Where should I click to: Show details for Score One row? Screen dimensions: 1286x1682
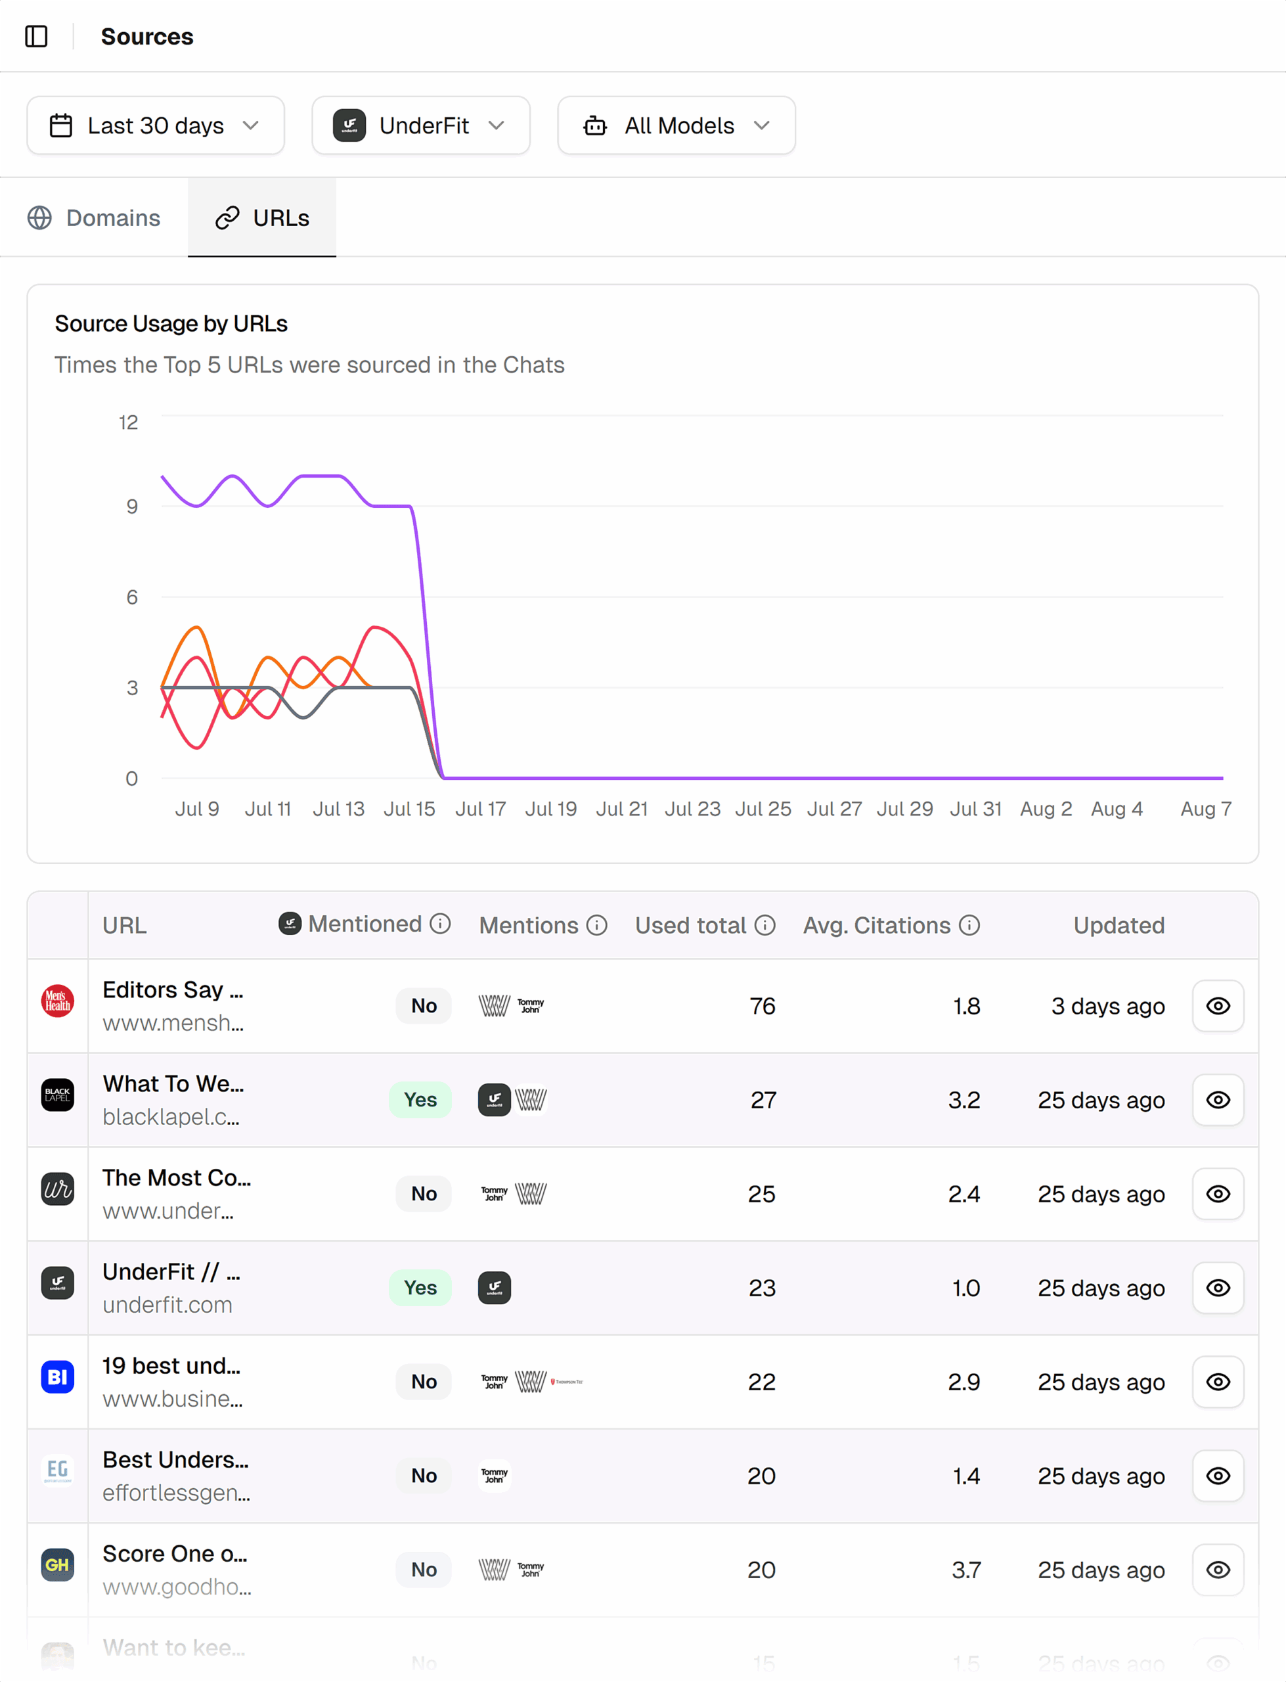(x=1217, y=1570)
